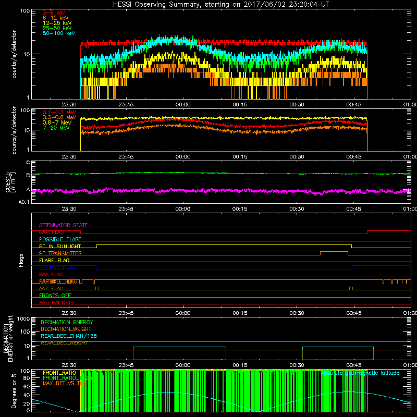Select the 0.1-0.3 MeV legend entry
417x417 pixels.
pos(59,112)
